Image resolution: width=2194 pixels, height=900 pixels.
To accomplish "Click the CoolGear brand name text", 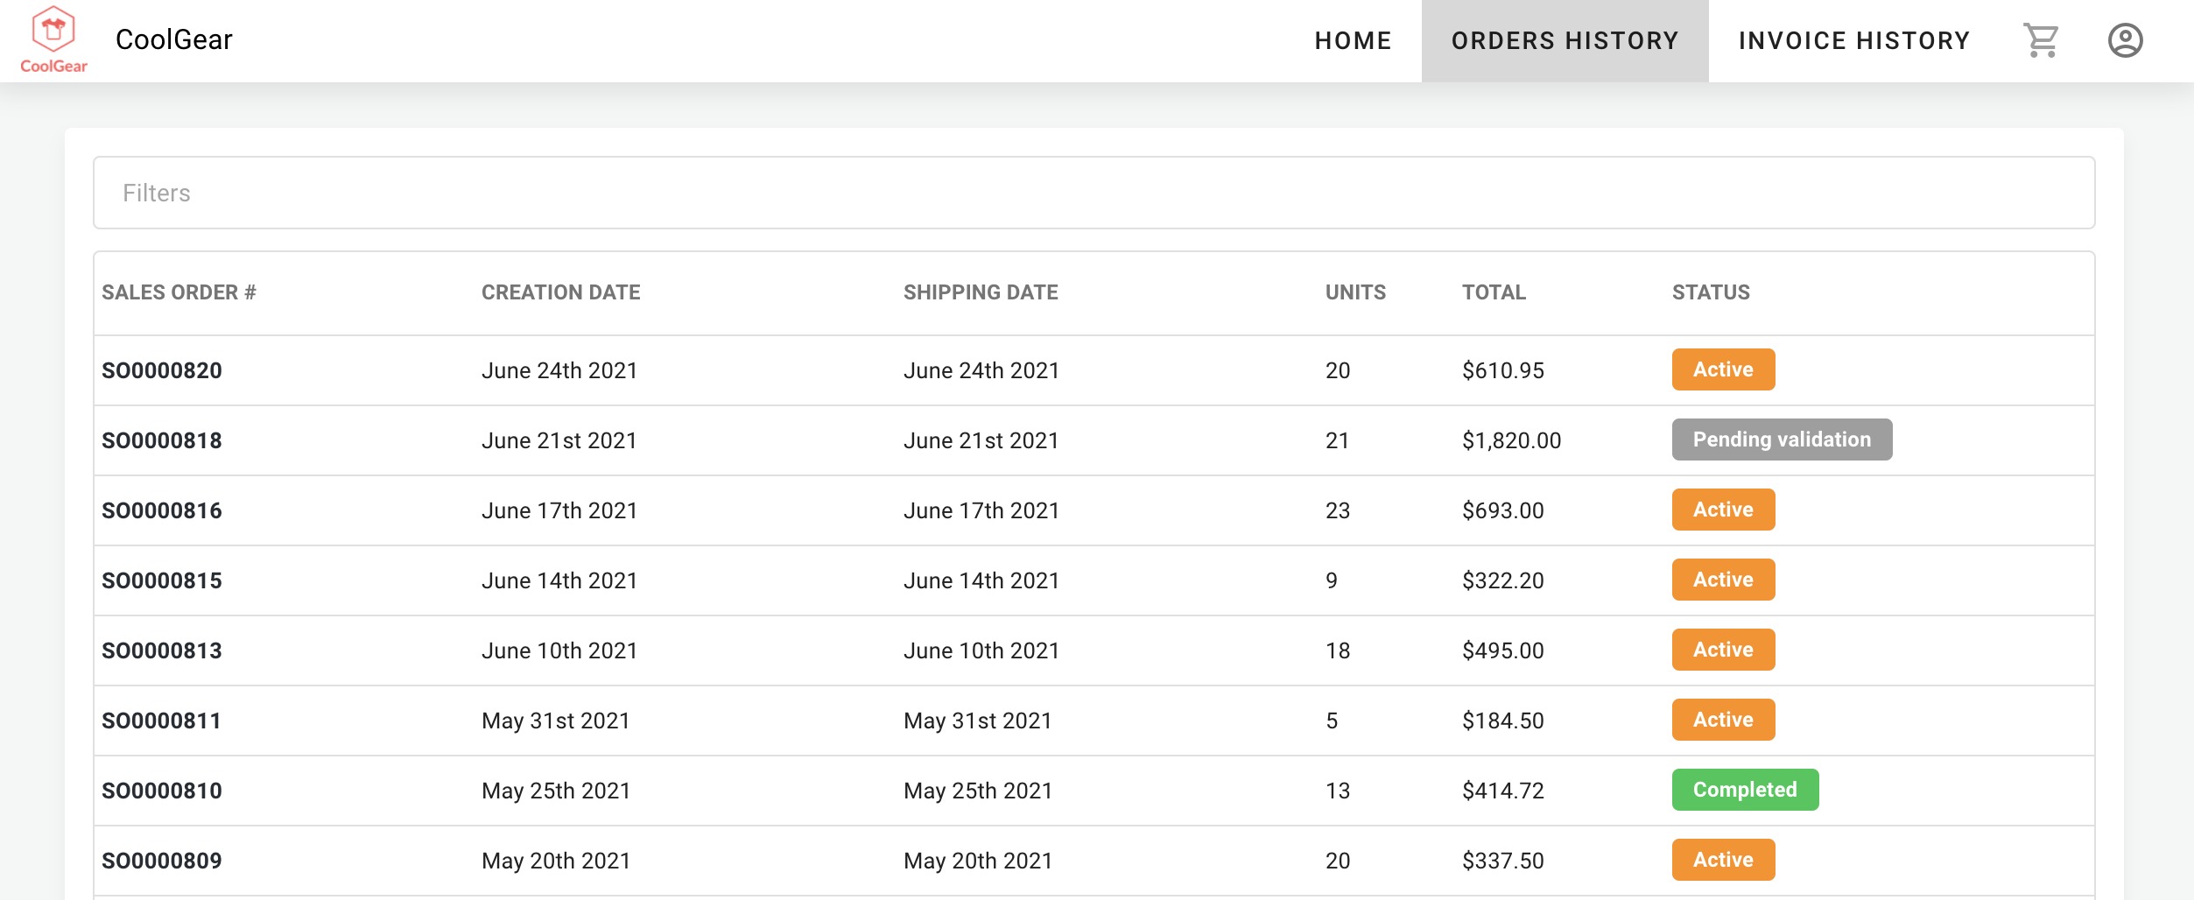I will [x=174, y=39].
